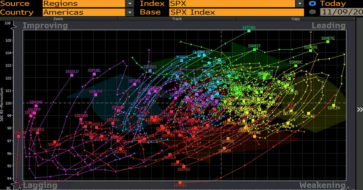The width and height of the screenshot is (363, 190).
Task: Click the S5GOLD purple square marker
Action: (x=72, y=75)
